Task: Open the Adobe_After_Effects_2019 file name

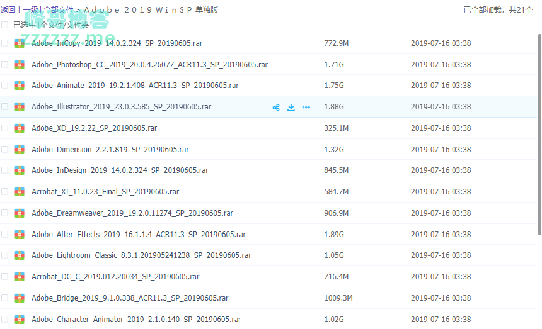Action: coord(139,235)
